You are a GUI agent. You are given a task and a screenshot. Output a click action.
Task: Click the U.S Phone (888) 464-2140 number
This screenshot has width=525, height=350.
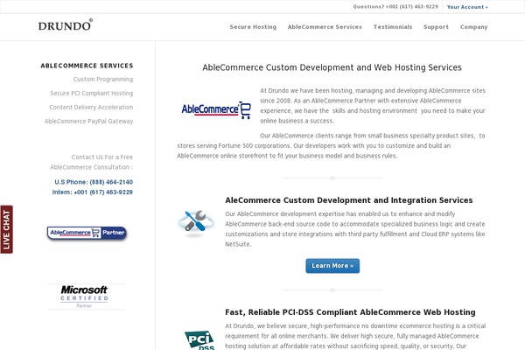pos(94,182)
